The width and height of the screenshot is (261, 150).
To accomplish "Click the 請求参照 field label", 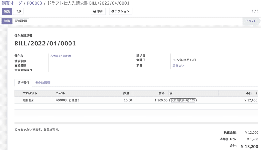I will pyautogui.click(x=20, y=61).
